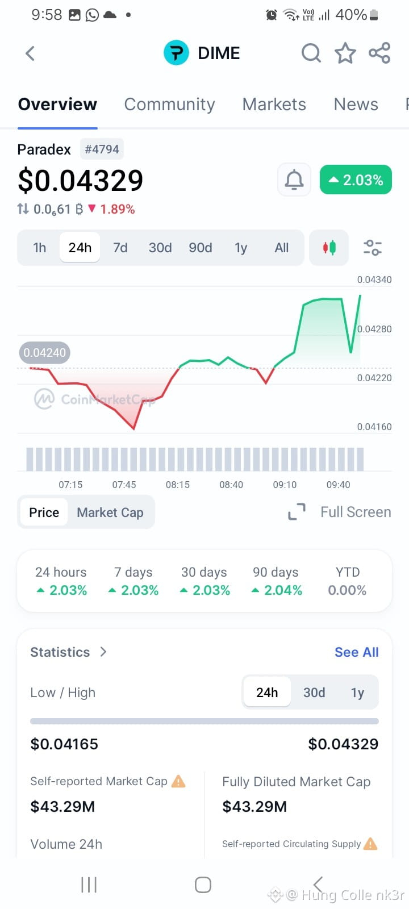Tap the share icon
Image resolution: width=409 pixels, height=909 pixels.
pyautogui.click(x=379, y=53)
